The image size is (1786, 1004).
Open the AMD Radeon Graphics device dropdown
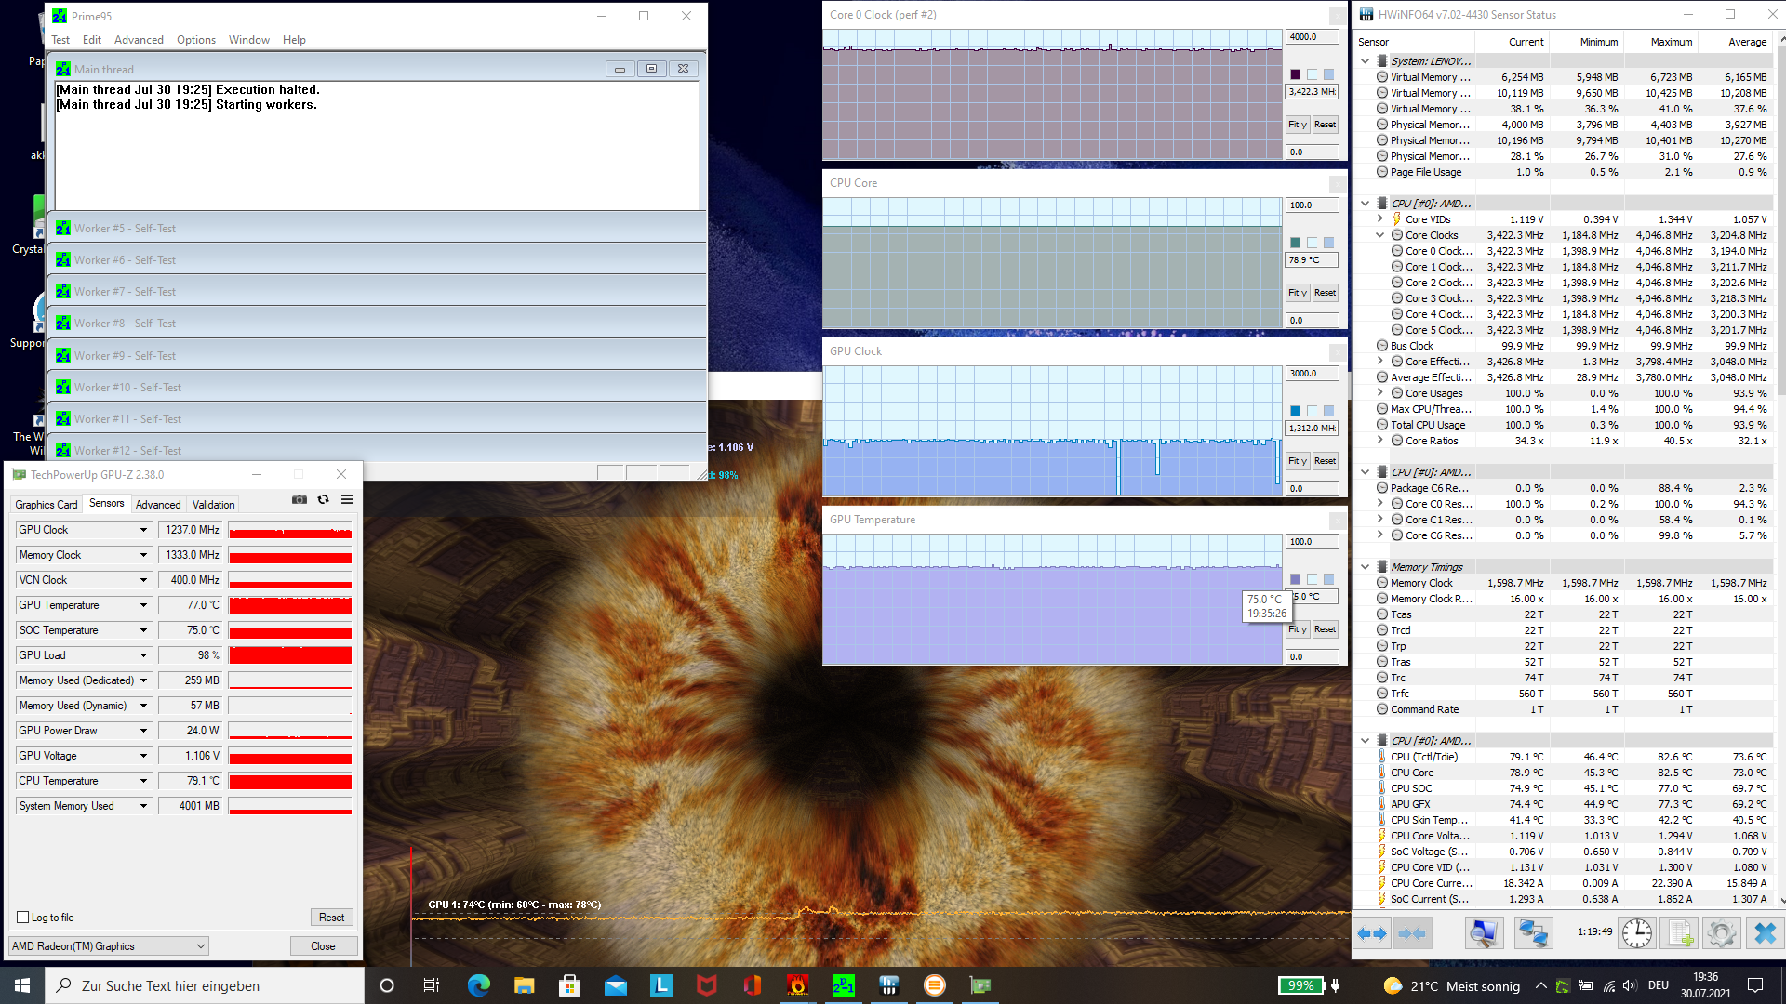201,946
